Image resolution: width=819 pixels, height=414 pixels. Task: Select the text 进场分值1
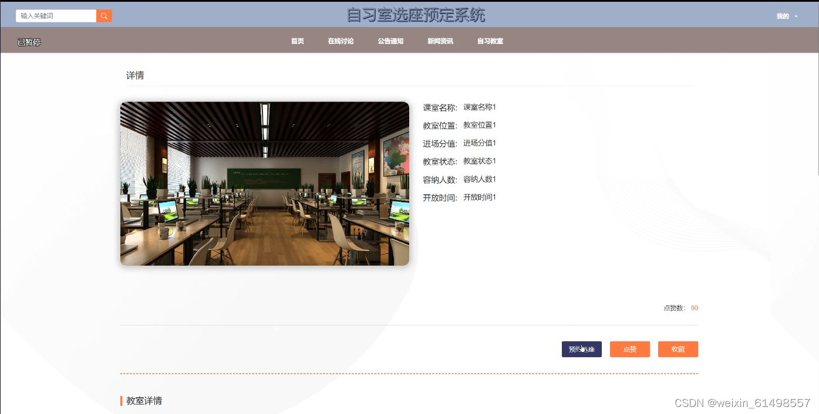(x=480, y=143)
